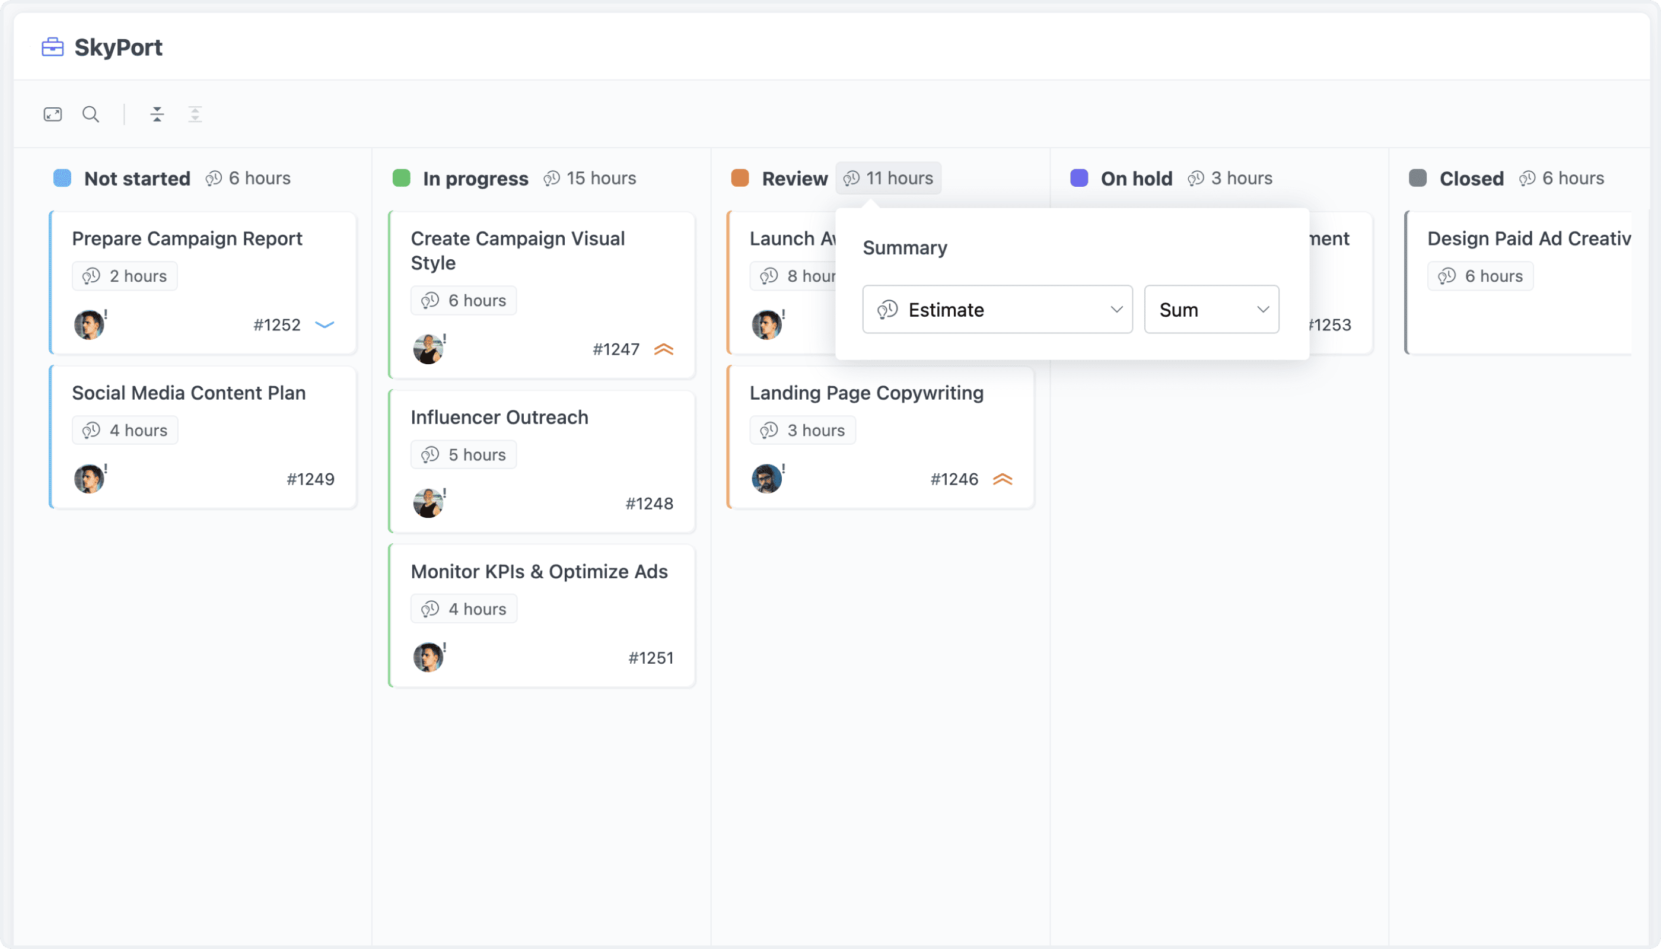1661x949 pixels.
Task: Collapse all cards icon in toolbar
Action: click(x=157, y=114)
